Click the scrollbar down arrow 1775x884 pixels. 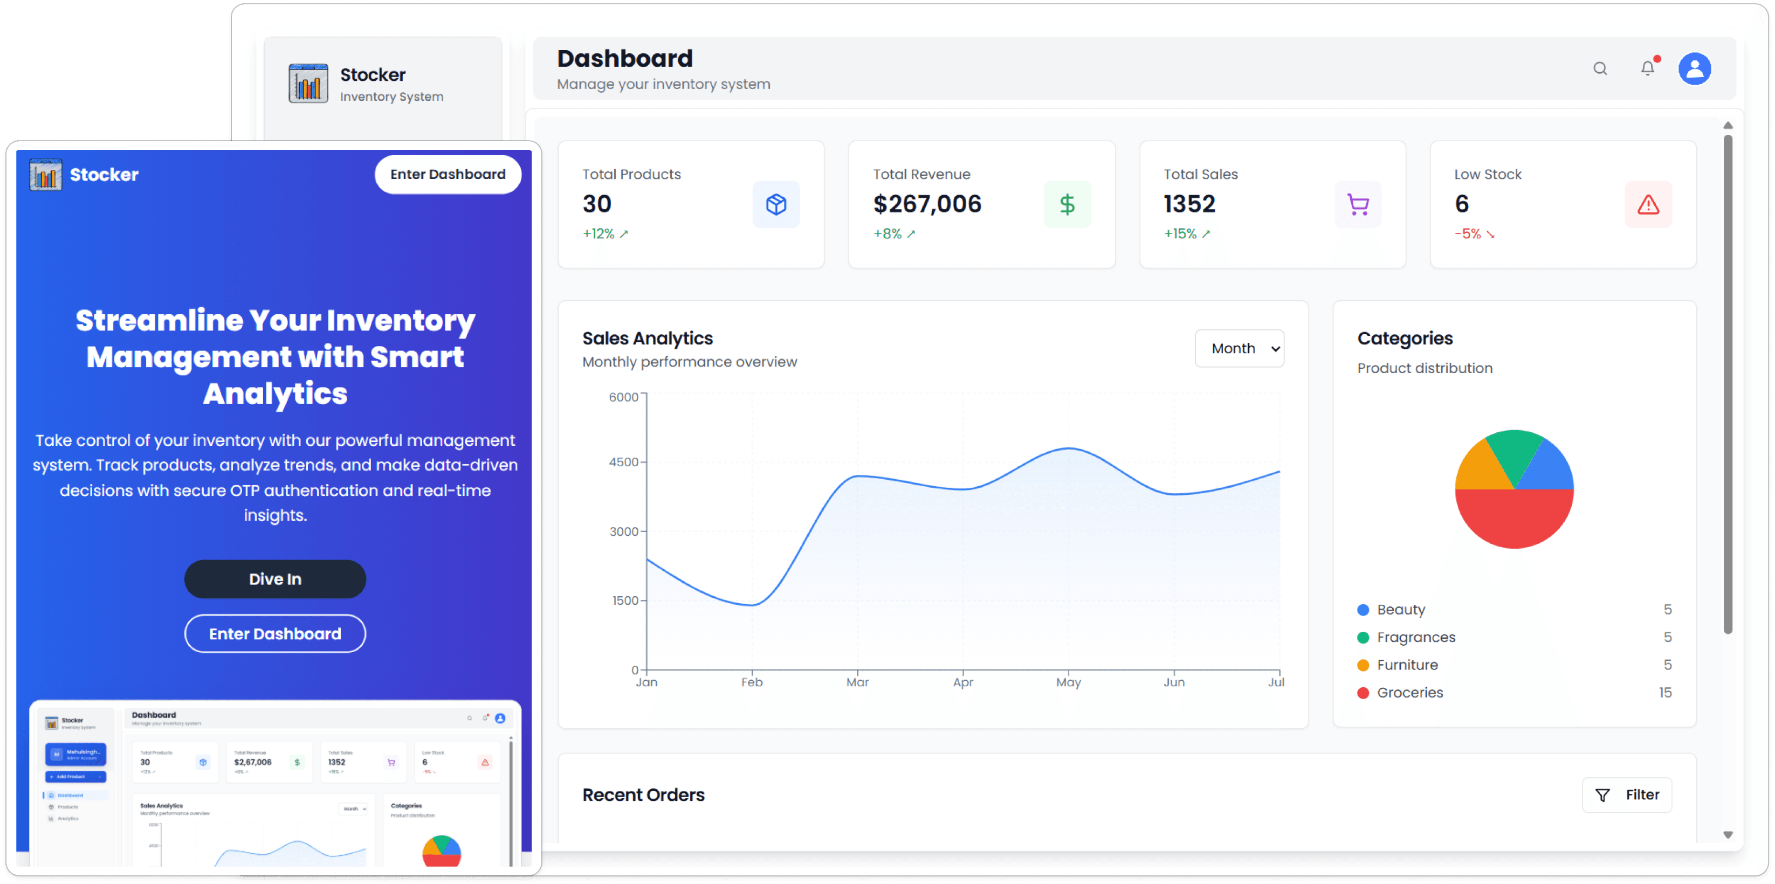point(1728,834)
